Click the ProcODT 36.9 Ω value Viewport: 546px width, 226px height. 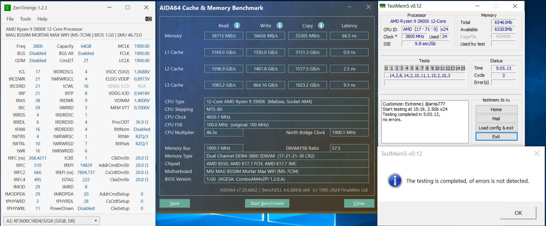pyautogui.click(x=142, y=122)
